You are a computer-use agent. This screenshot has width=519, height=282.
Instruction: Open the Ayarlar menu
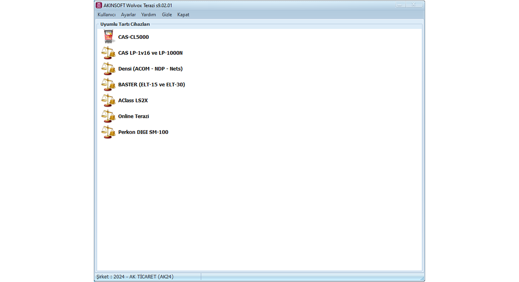(x=128, y=15)
